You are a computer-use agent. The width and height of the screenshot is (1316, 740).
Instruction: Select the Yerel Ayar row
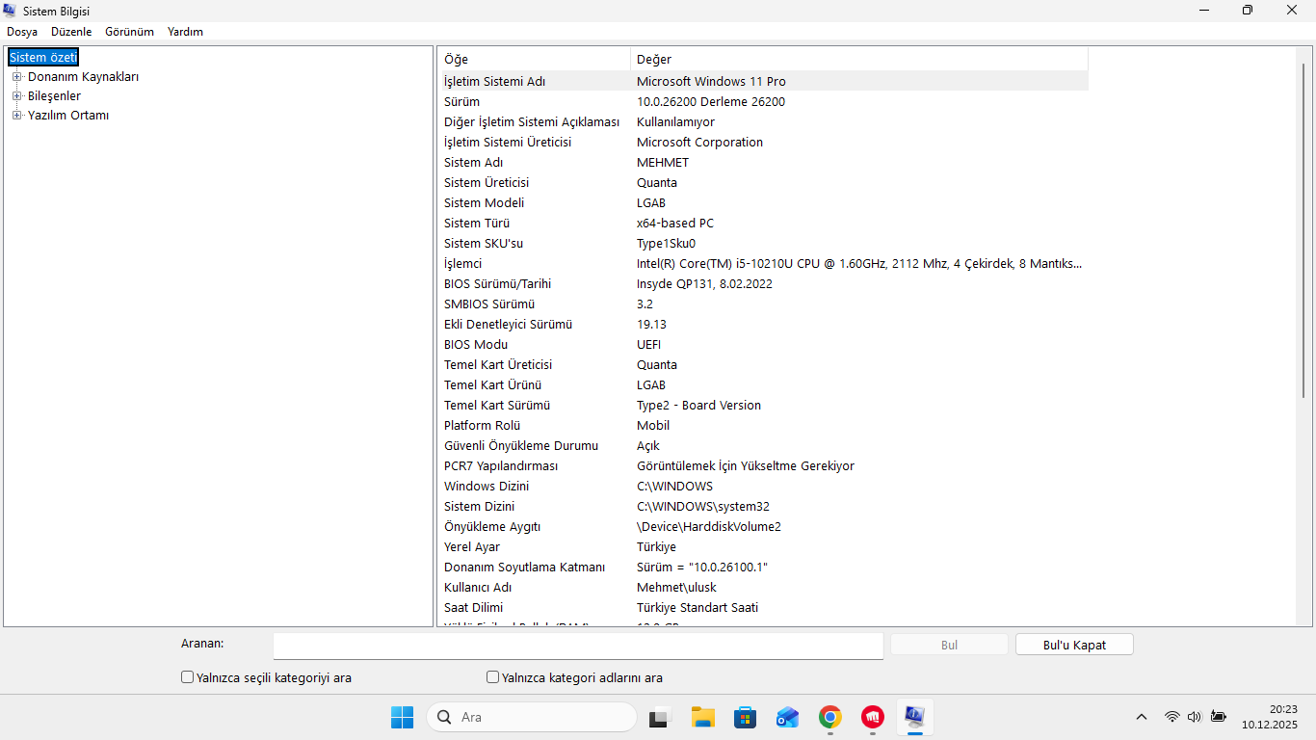pos(763,547)
